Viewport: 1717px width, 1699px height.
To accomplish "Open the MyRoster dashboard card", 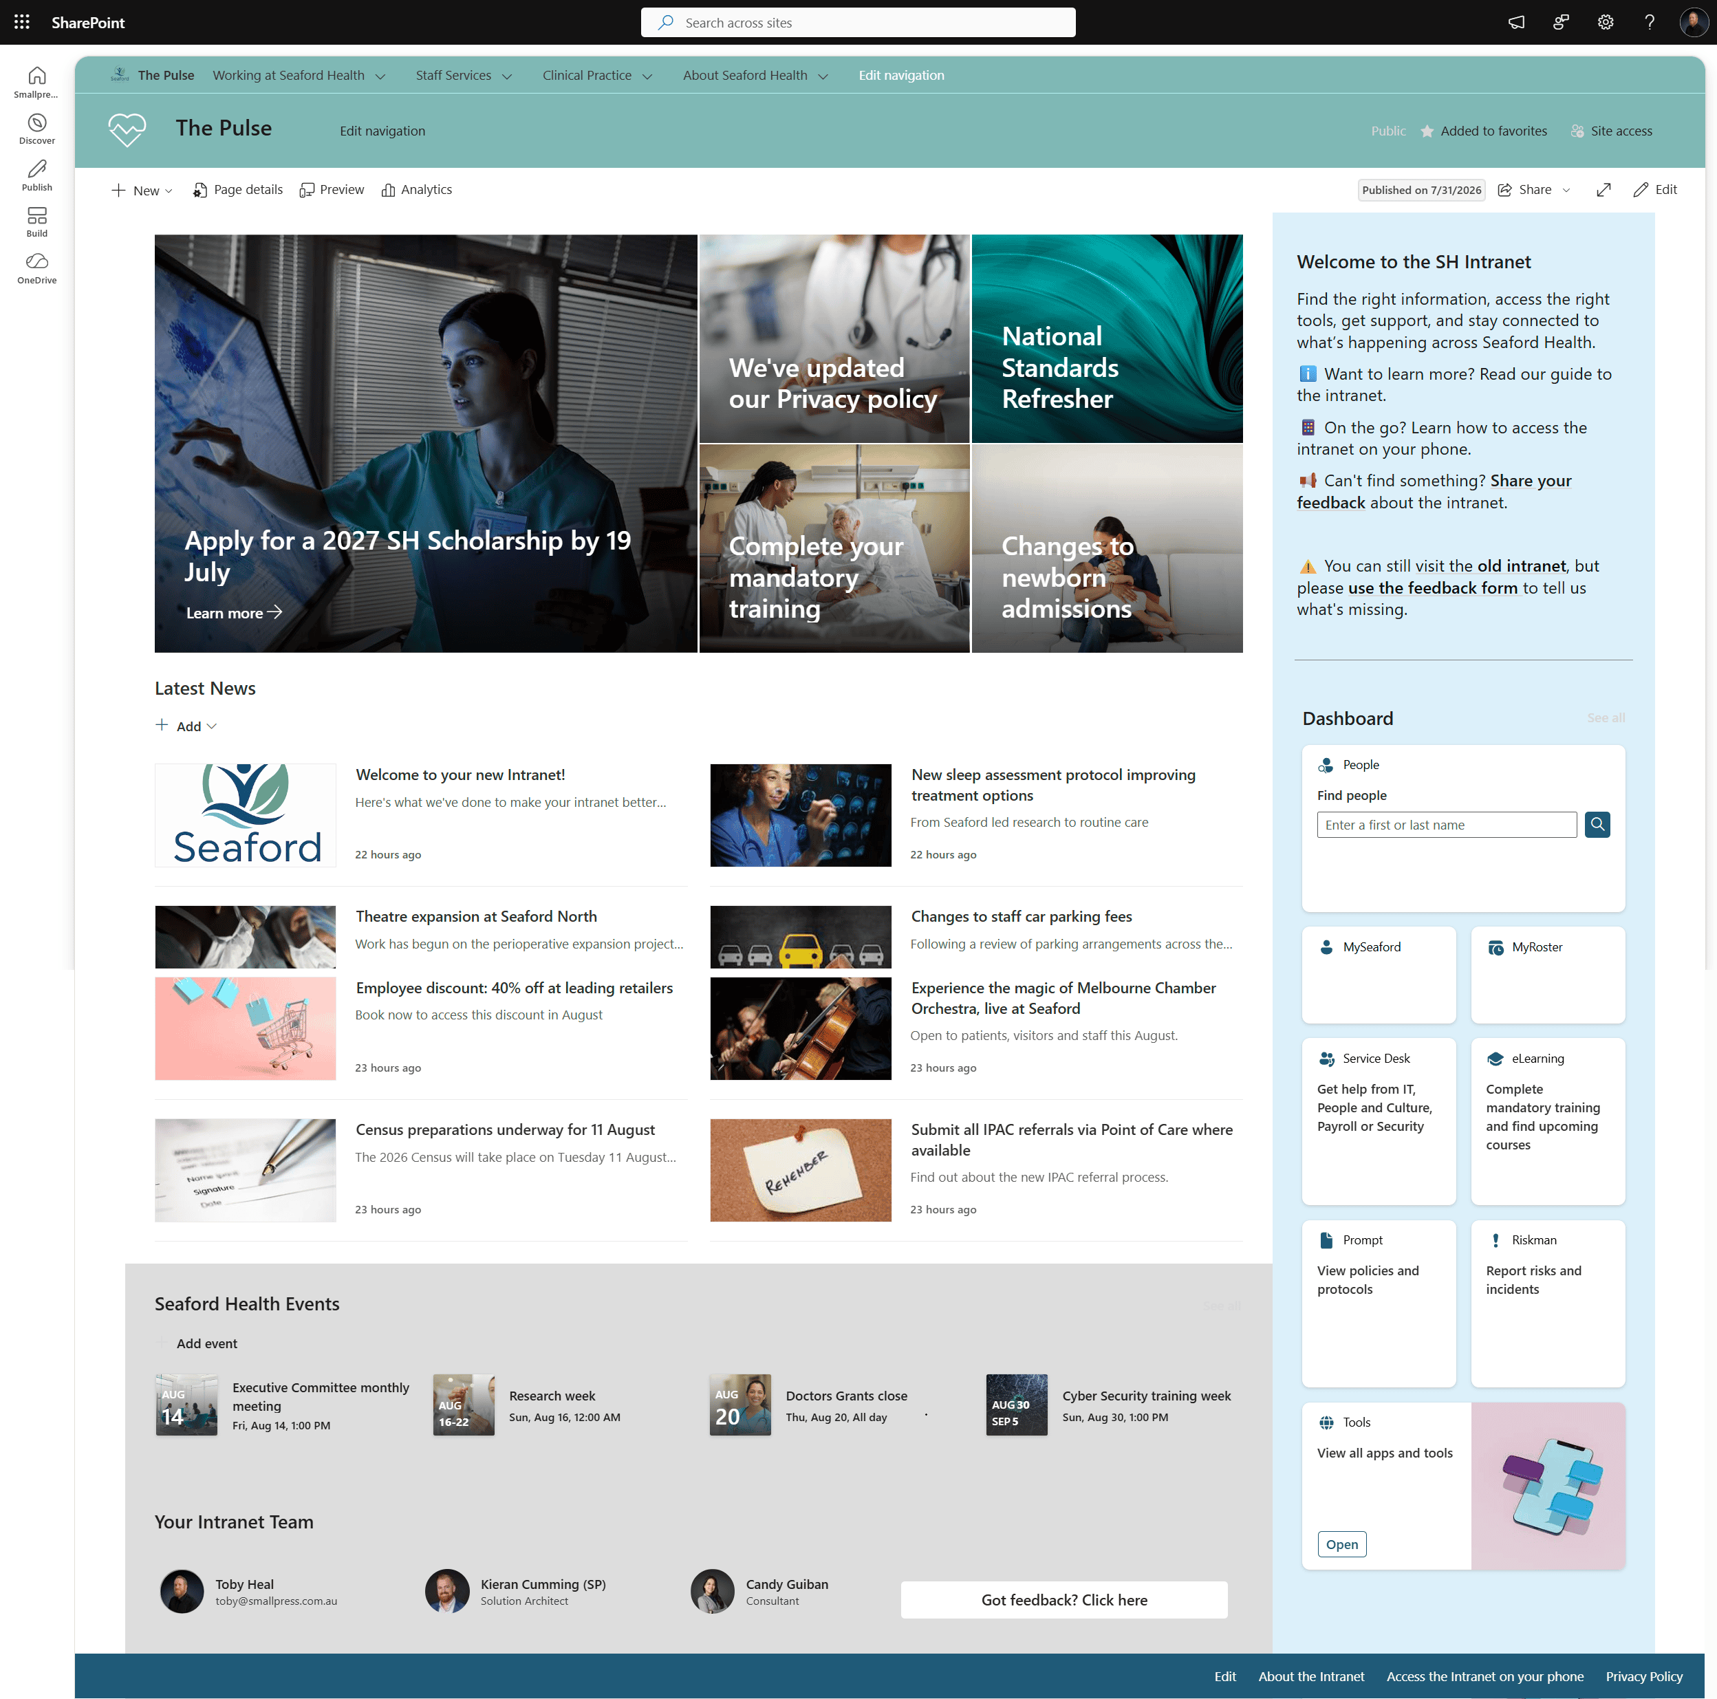I will [x=1547, y=975].
